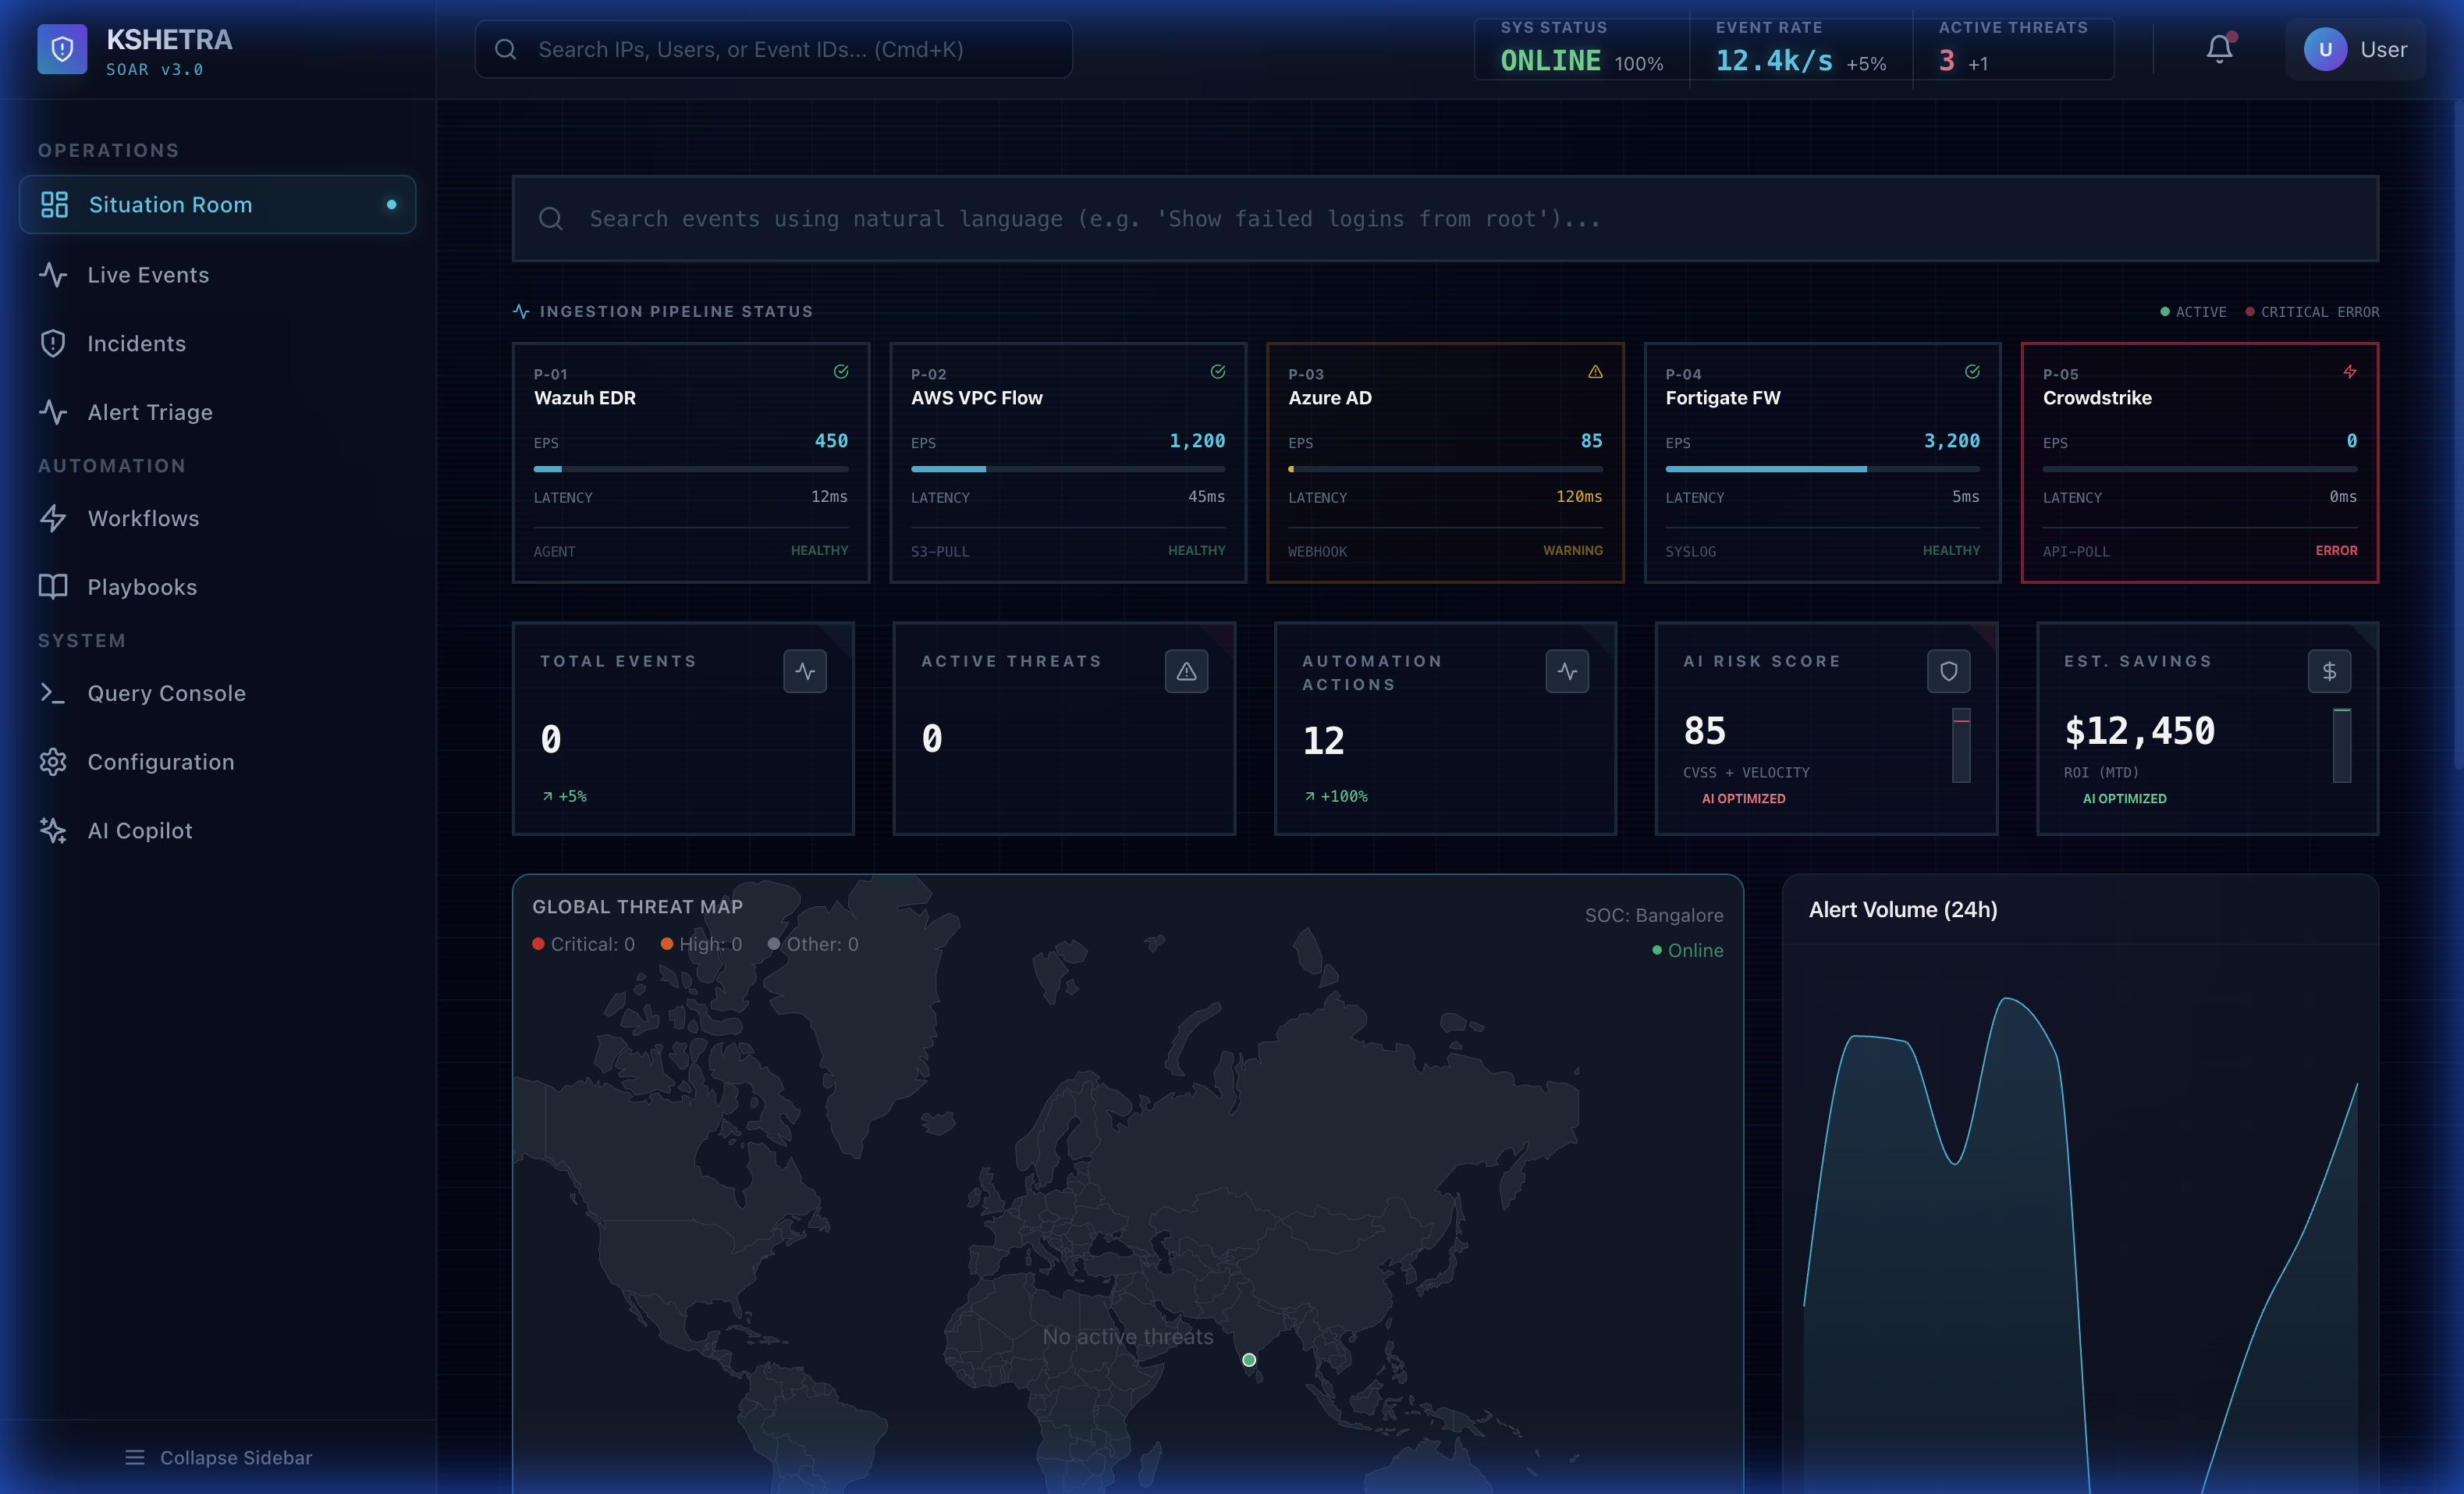Click the warning icon on Azure AD pipeline
Viewport: 2464px width, 1494px height.
[x=1594, y=372]
